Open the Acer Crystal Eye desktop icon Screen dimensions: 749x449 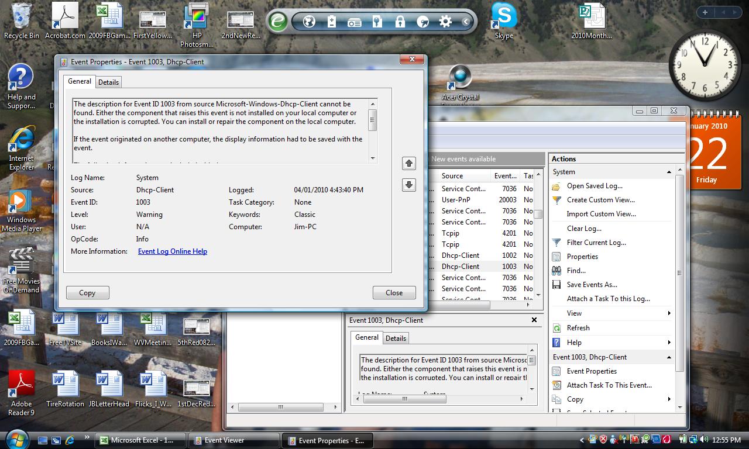point(461,84)
